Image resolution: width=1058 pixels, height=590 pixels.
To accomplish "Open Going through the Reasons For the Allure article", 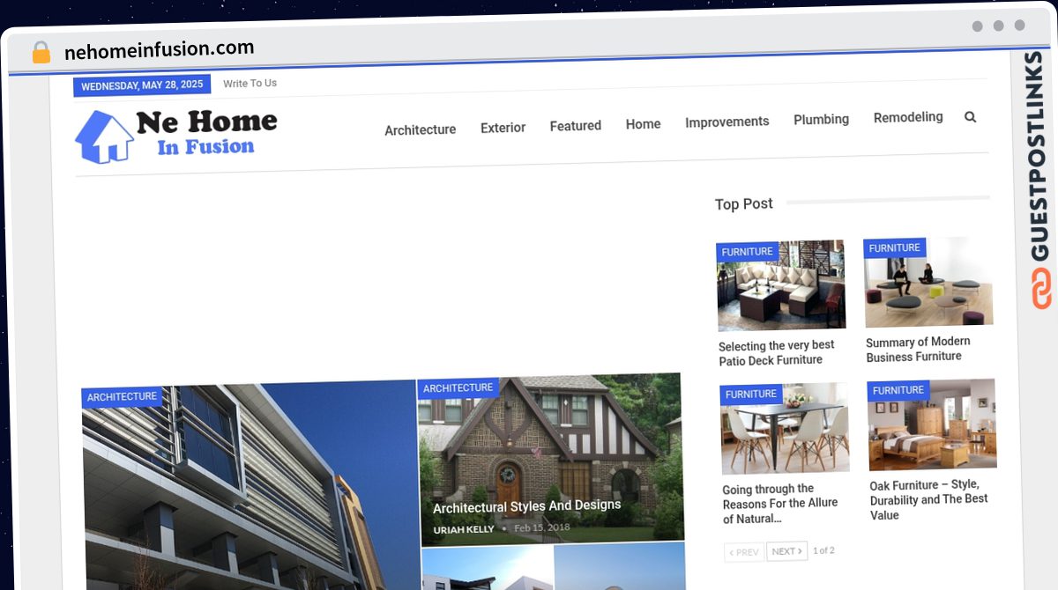I will tap(779, 504).
